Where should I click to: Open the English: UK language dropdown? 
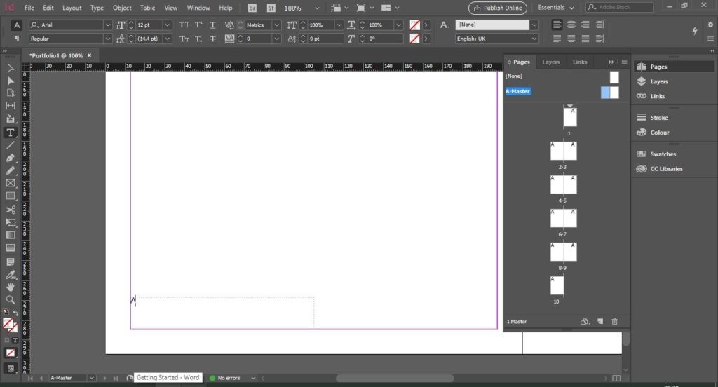point(534,39)
